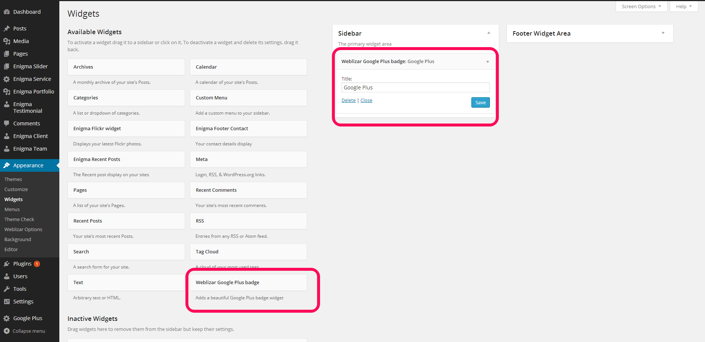This screenshot has width=705, height=342.
Task: Select the Categories widget
Action: pos(126,98)
